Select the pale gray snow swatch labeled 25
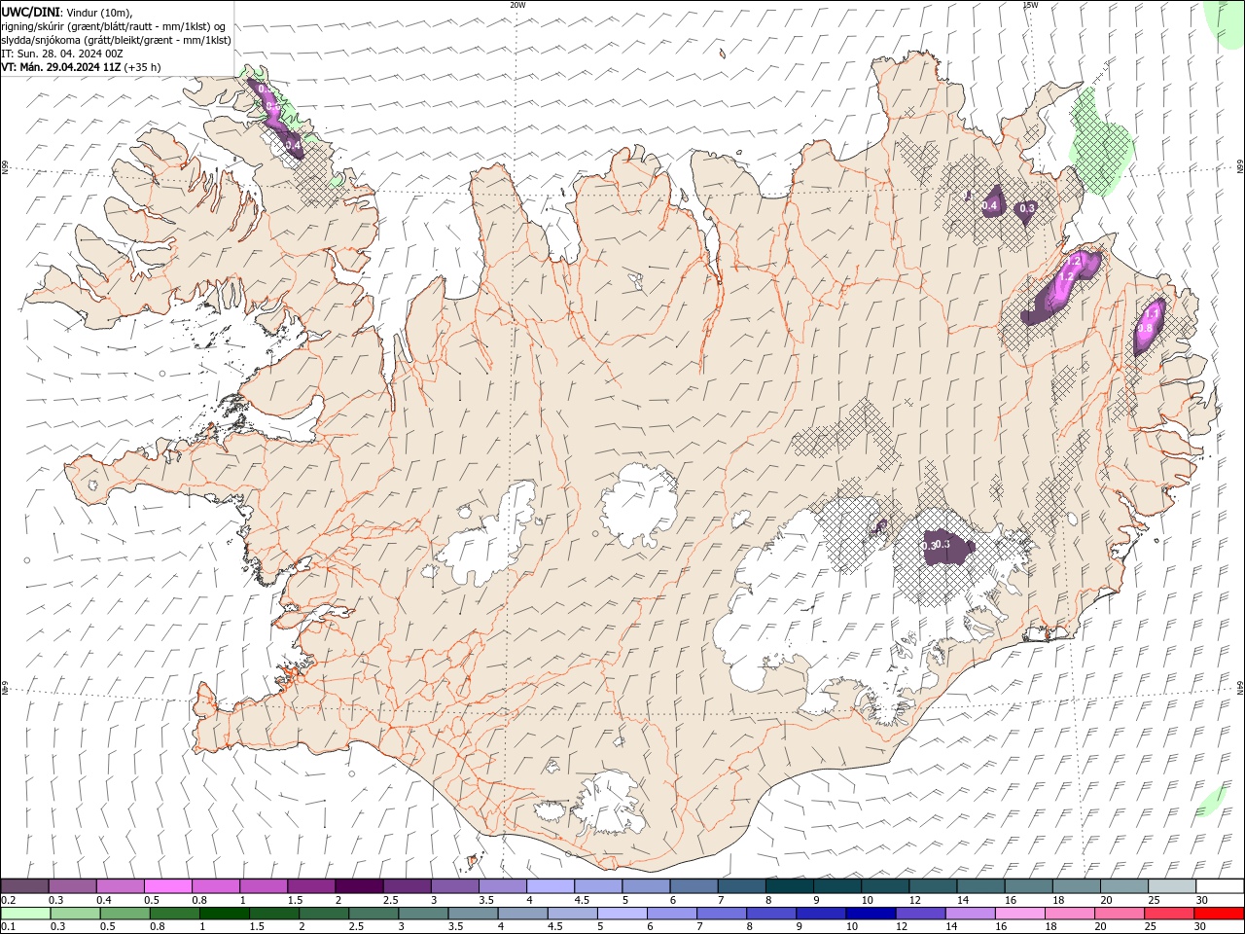This screenshot has height=934, width=1245. (1171, 886)
